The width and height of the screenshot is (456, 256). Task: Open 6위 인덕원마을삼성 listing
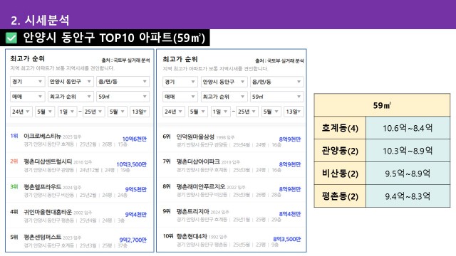(x=232, y=140)
